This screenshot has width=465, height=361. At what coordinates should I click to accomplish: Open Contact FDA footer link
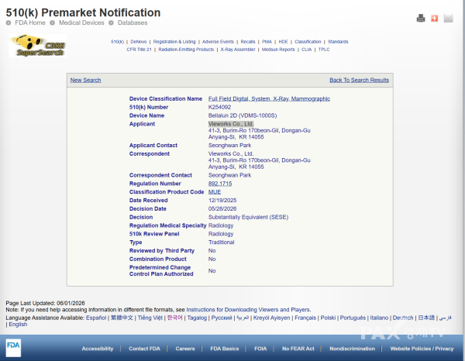(x=144, y=349)
